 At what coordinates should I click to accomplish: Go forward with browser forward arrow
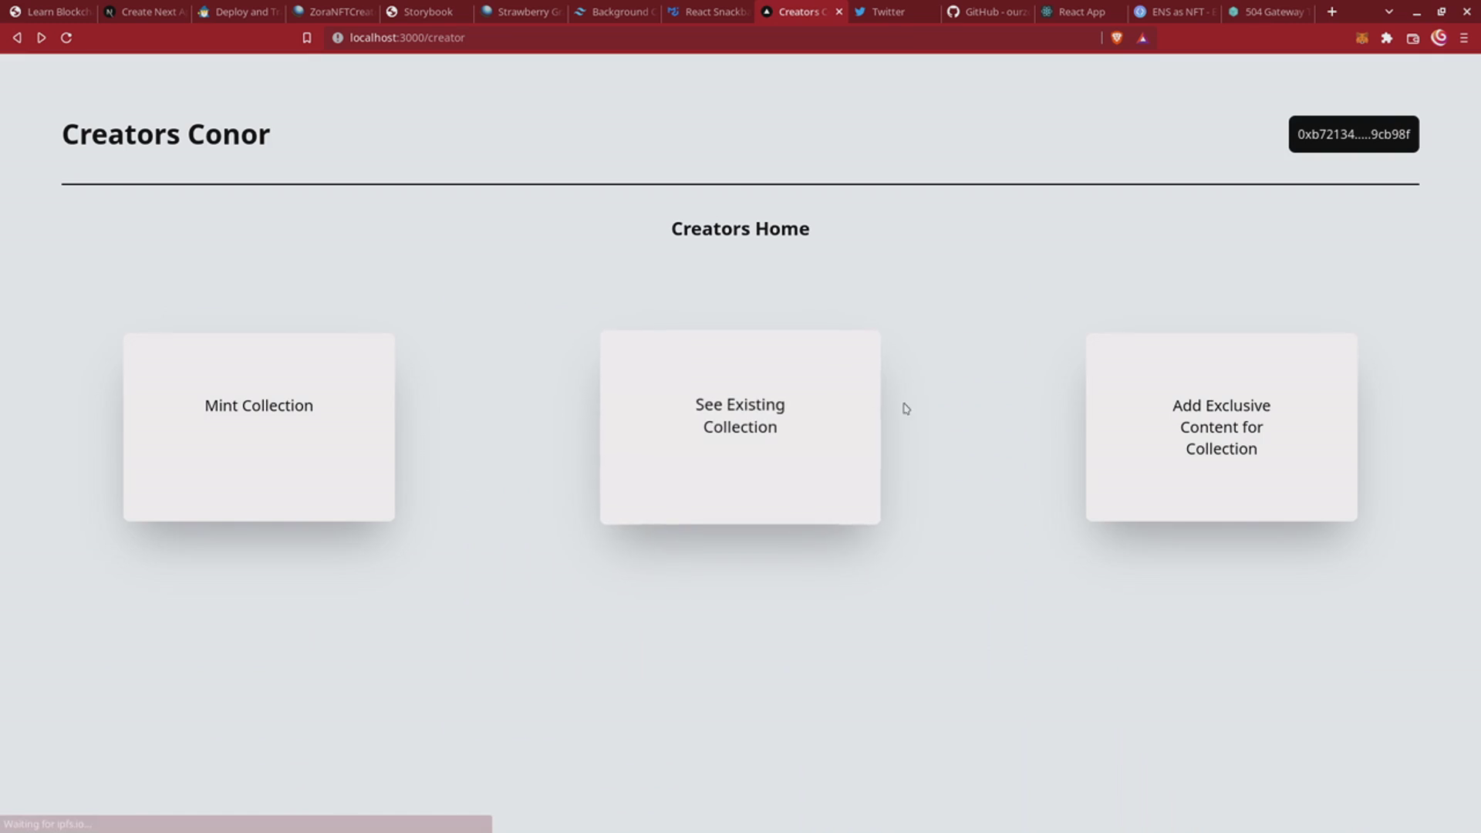point(42,38)
